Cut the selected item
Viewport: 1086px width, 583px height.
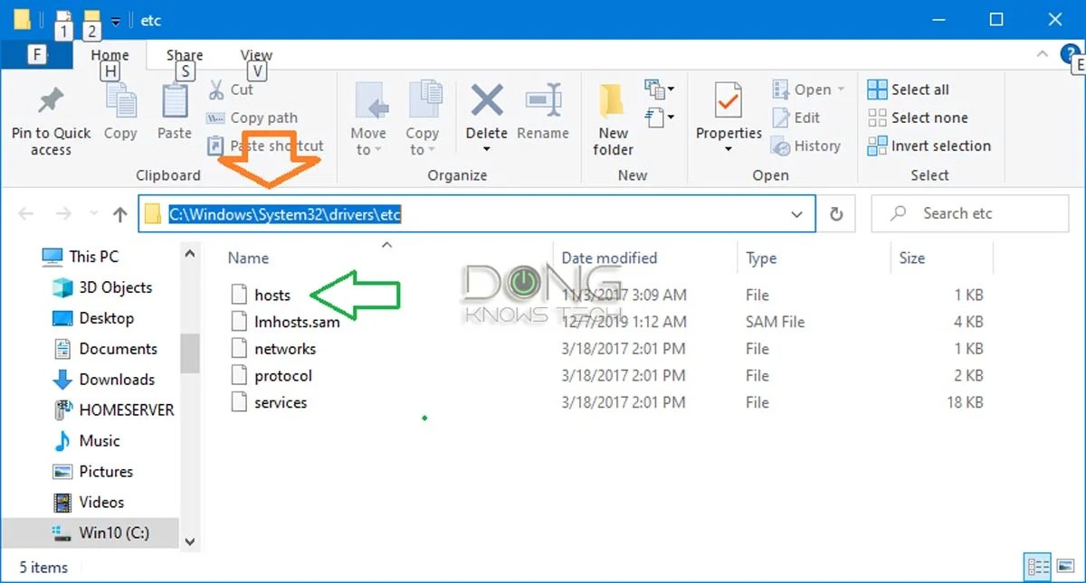pos(236,89)
